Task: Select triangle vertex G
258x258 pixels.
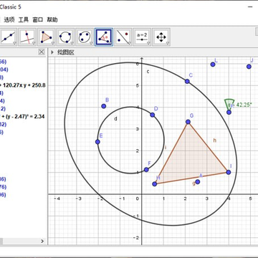Action: click(x=188, y=122)
